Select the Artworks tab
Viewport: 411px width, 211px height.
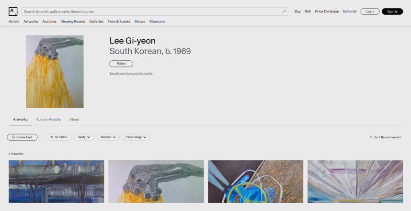tap(20, 120)
